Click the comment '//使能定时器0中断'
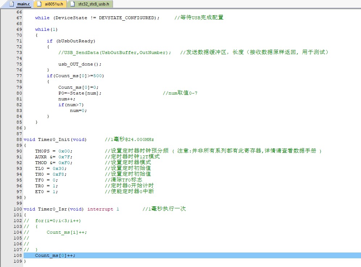This screenshot has height=267, width=361. click(x=129, y=192)
